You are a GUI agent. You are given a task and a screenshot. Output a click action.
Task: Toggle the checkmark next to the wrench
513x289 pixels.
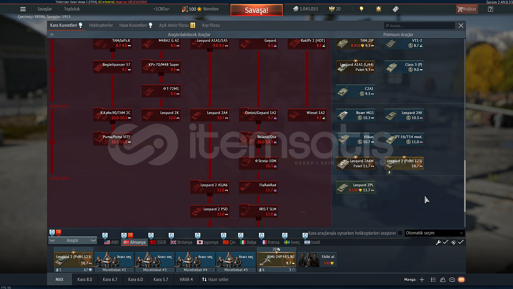pyautogui.click(x=445, y=242)
